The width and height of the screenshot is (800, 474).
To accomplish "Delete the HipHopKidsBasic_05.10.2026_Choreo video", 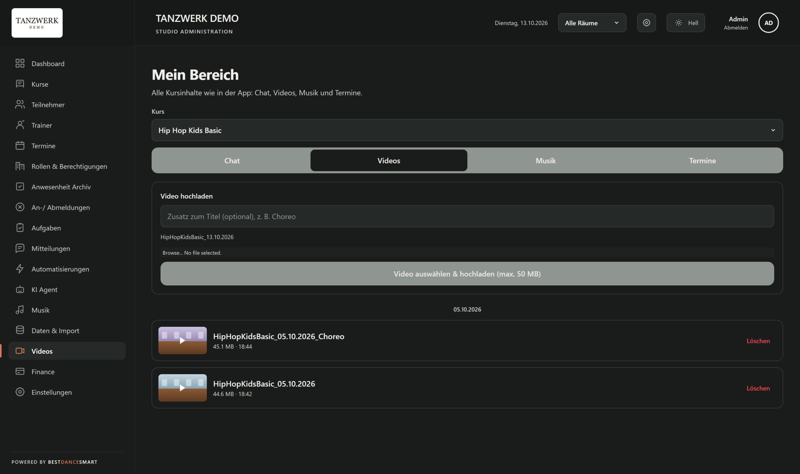I will tap(758, 341).
